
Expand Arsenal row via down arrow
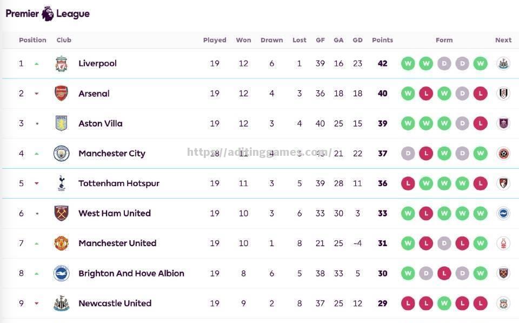click(x=37, y=94)
